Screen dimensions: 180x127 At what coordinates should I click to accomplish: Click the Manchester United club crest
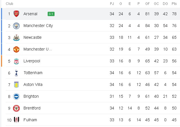point(16,49)
